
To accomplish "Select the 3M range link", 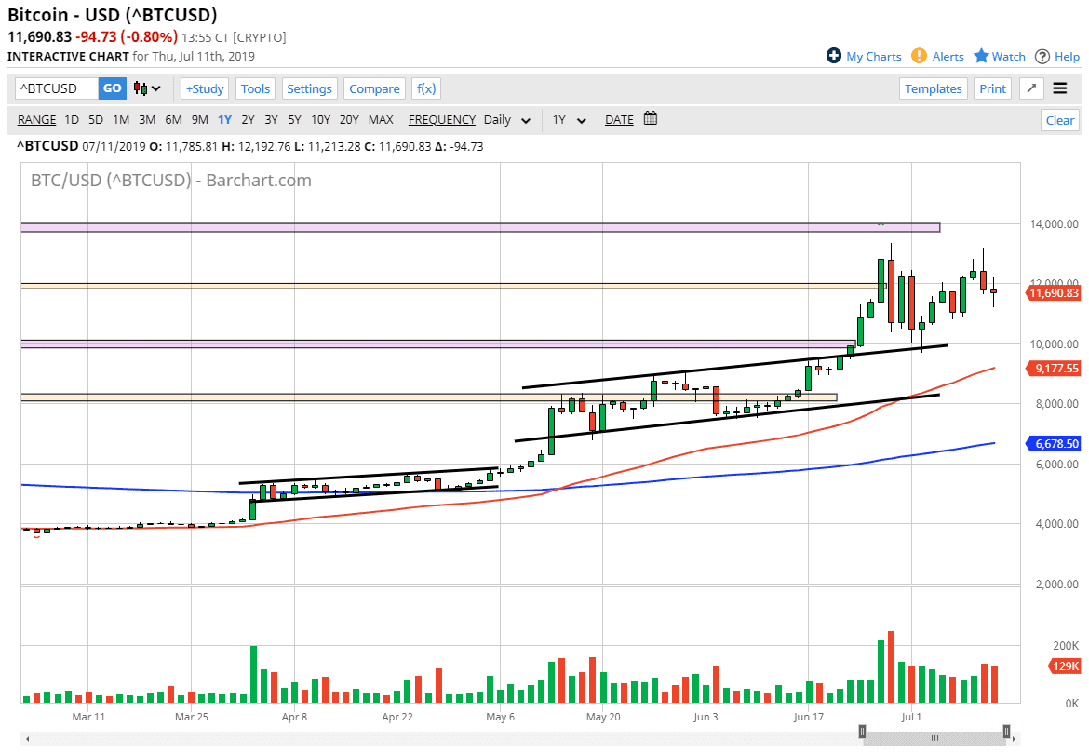I will coord(144,119).
